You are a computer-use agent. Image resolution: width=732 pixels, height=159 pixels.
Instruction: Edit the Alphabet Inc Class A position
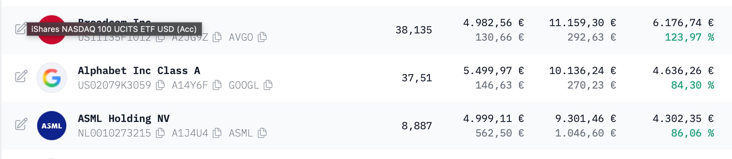(21, 76)
